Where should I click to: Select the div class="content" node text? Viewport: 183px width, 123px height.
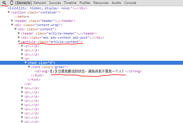coord(37,29)
